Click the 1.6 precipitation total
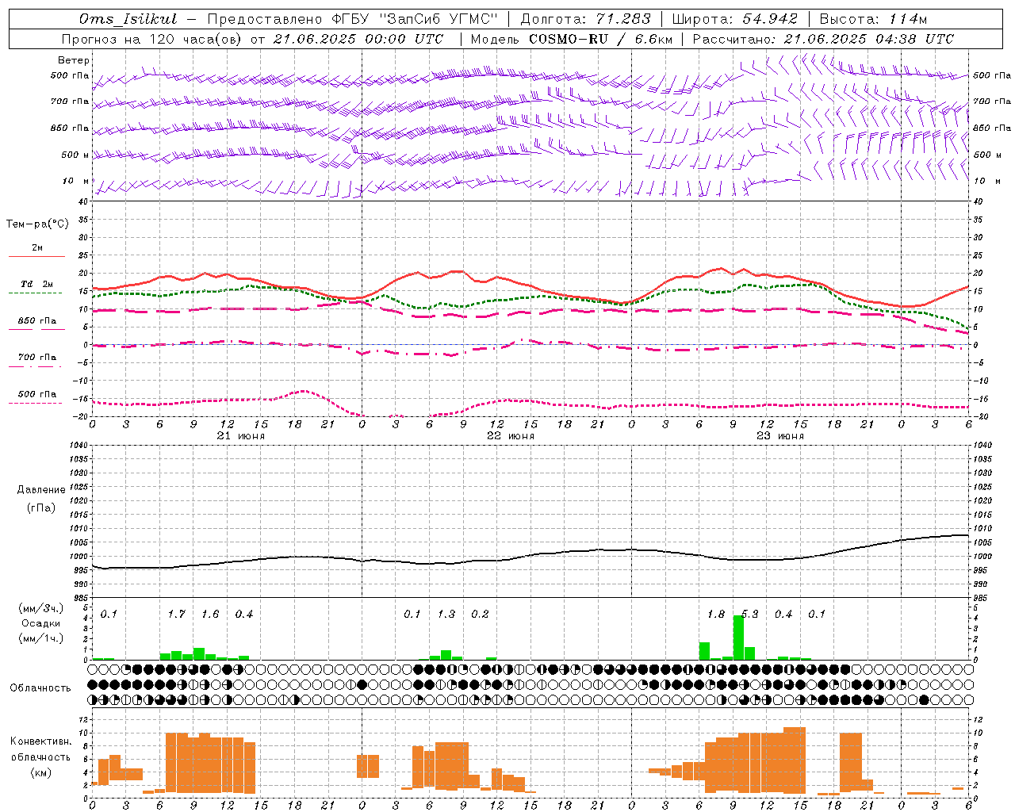Viewport: 1015px width, 812px height. [x=210, y=615]
